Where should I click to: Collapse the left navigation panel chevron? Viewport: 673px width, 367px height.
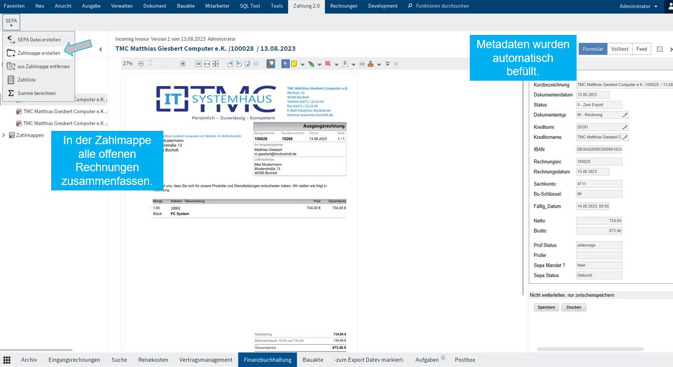coord(101,49)
